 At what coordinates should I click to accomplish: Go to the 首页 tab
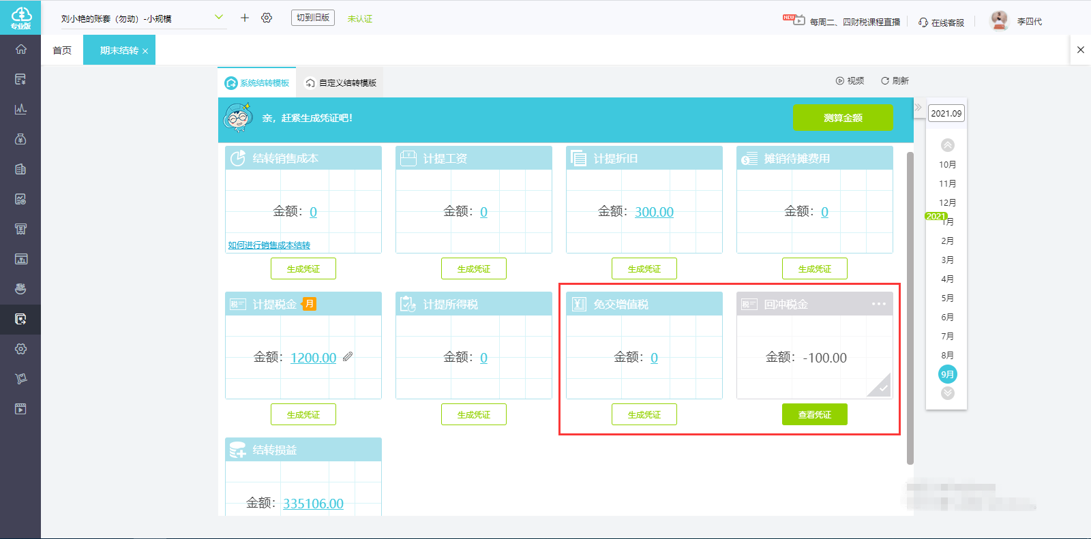[x=62, y=50]
